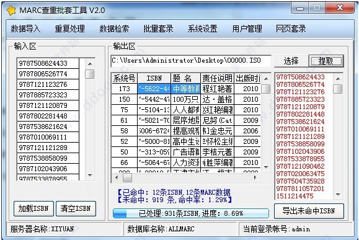Click author cell 李桔元著
This screenshot has width=359, height=240.
[x=217, y=152]
